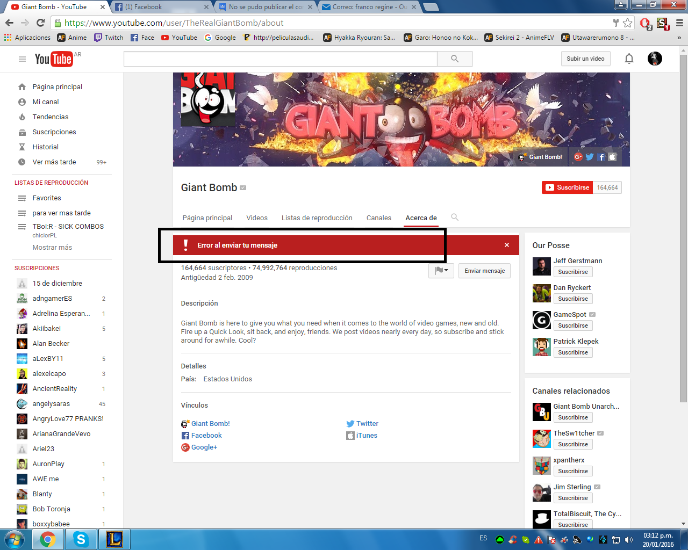Switch to the Correo: franco regine tab
This screenshot has width=688, height=550.
370,7
